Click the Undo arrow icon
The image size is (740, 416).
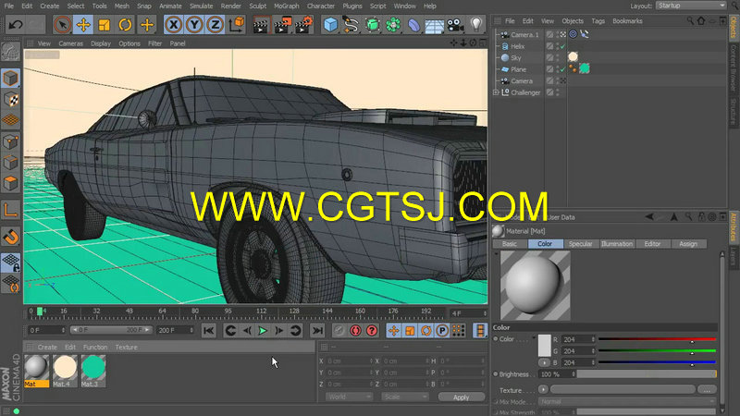(x=15, y=25)
